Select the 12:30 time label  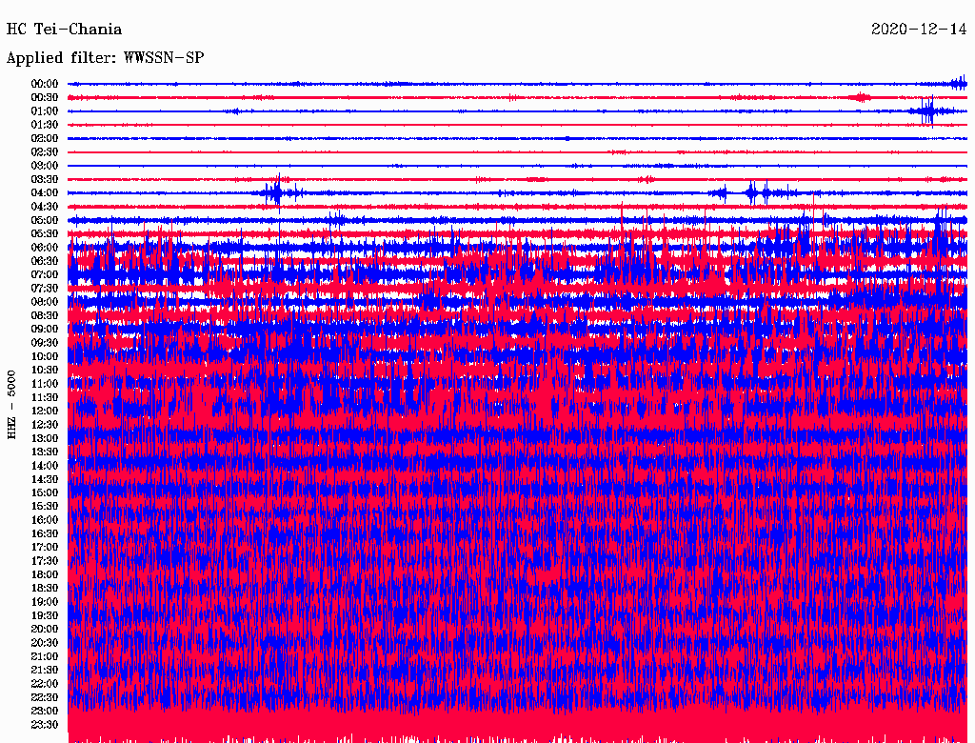click(45, 425)
